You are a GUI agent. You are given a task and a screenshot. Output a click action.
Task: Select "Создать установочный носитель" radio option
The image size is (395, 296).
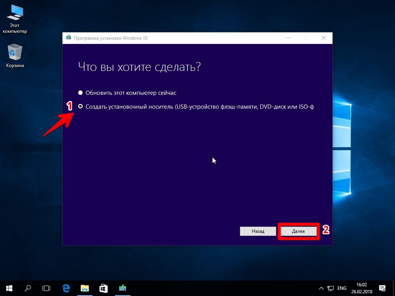pos(80,106)
